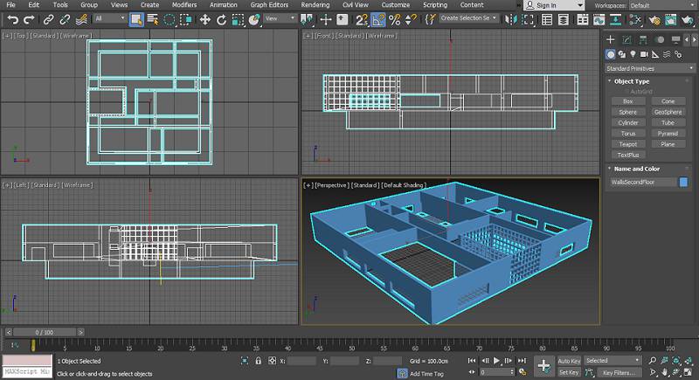Toggle the Percent Snap button
Screen dimensions: 699x380
coord(395,19)
